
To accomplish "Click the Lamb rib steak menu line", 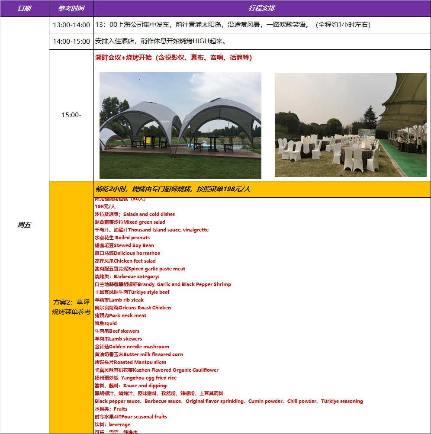I will point(119,300).
